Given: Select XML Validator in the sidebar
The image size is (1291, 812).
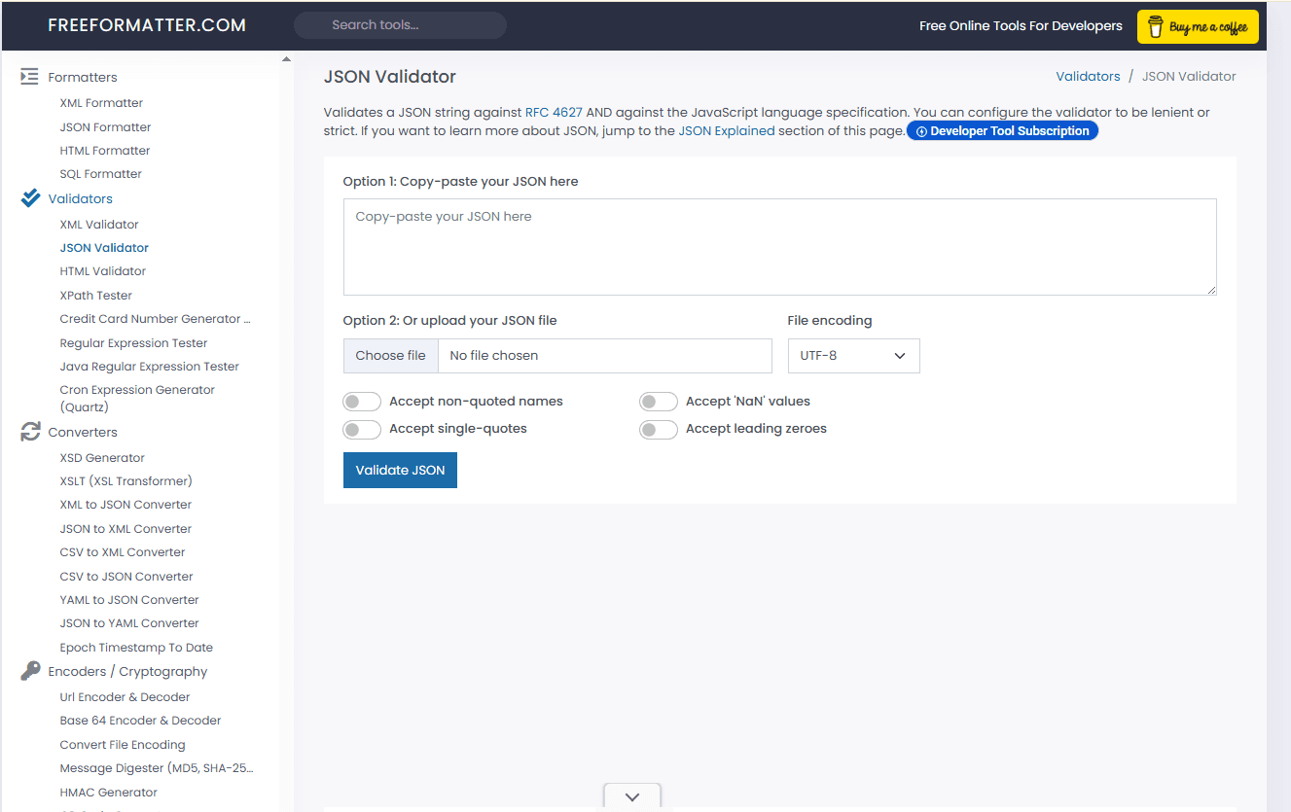Looking at the screenshot, I should [x=96, y=224].
